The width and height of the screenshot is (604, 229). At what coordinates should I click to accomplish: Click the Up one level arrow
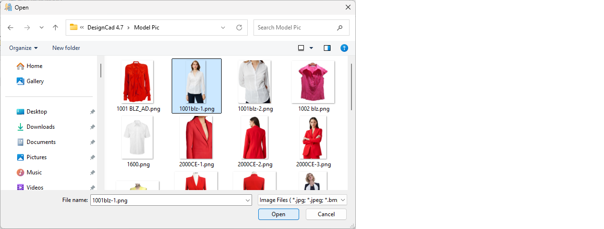(55, 28)
